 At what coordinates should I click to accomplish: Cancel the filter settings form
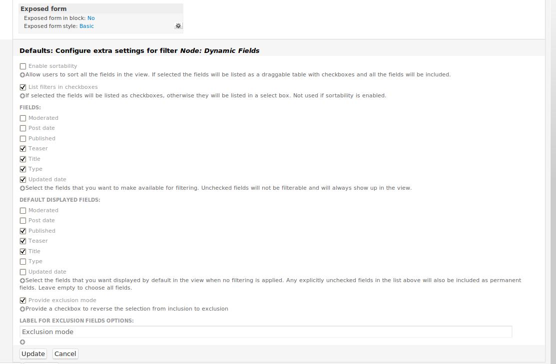65,354
